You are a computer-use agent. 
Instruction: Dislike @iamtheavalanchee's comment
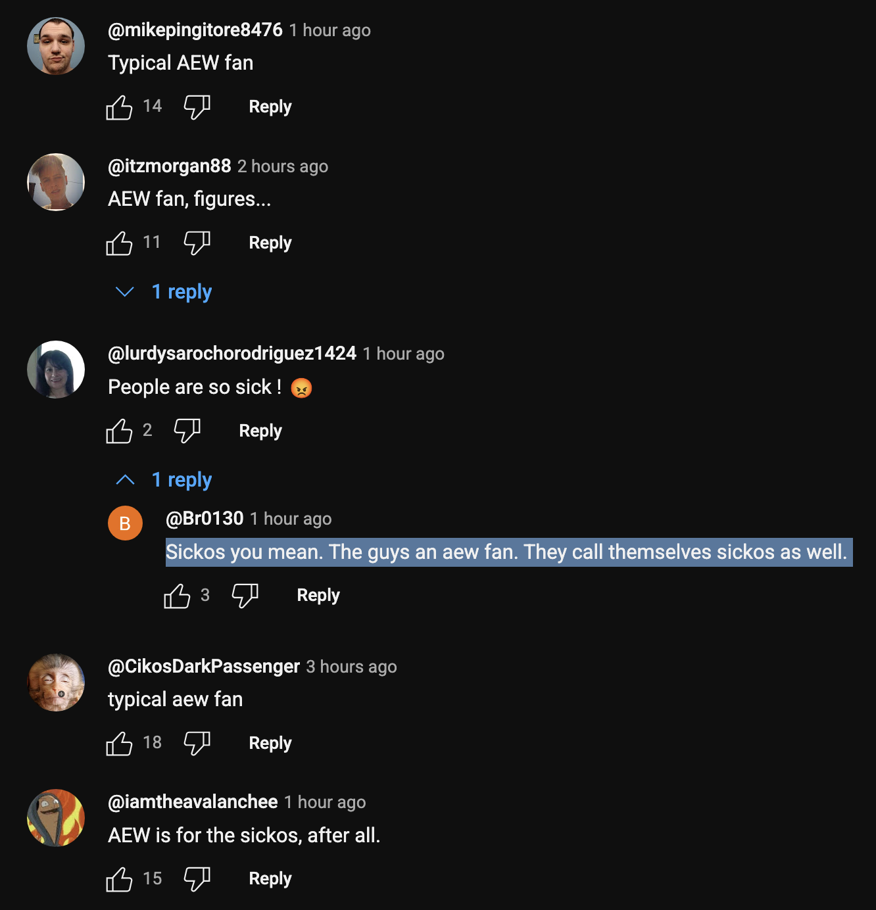coord(197,878)
